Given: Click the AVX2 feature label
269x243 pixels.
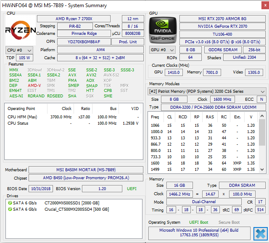Looking at the screenshot, I should tap(91, 75).
